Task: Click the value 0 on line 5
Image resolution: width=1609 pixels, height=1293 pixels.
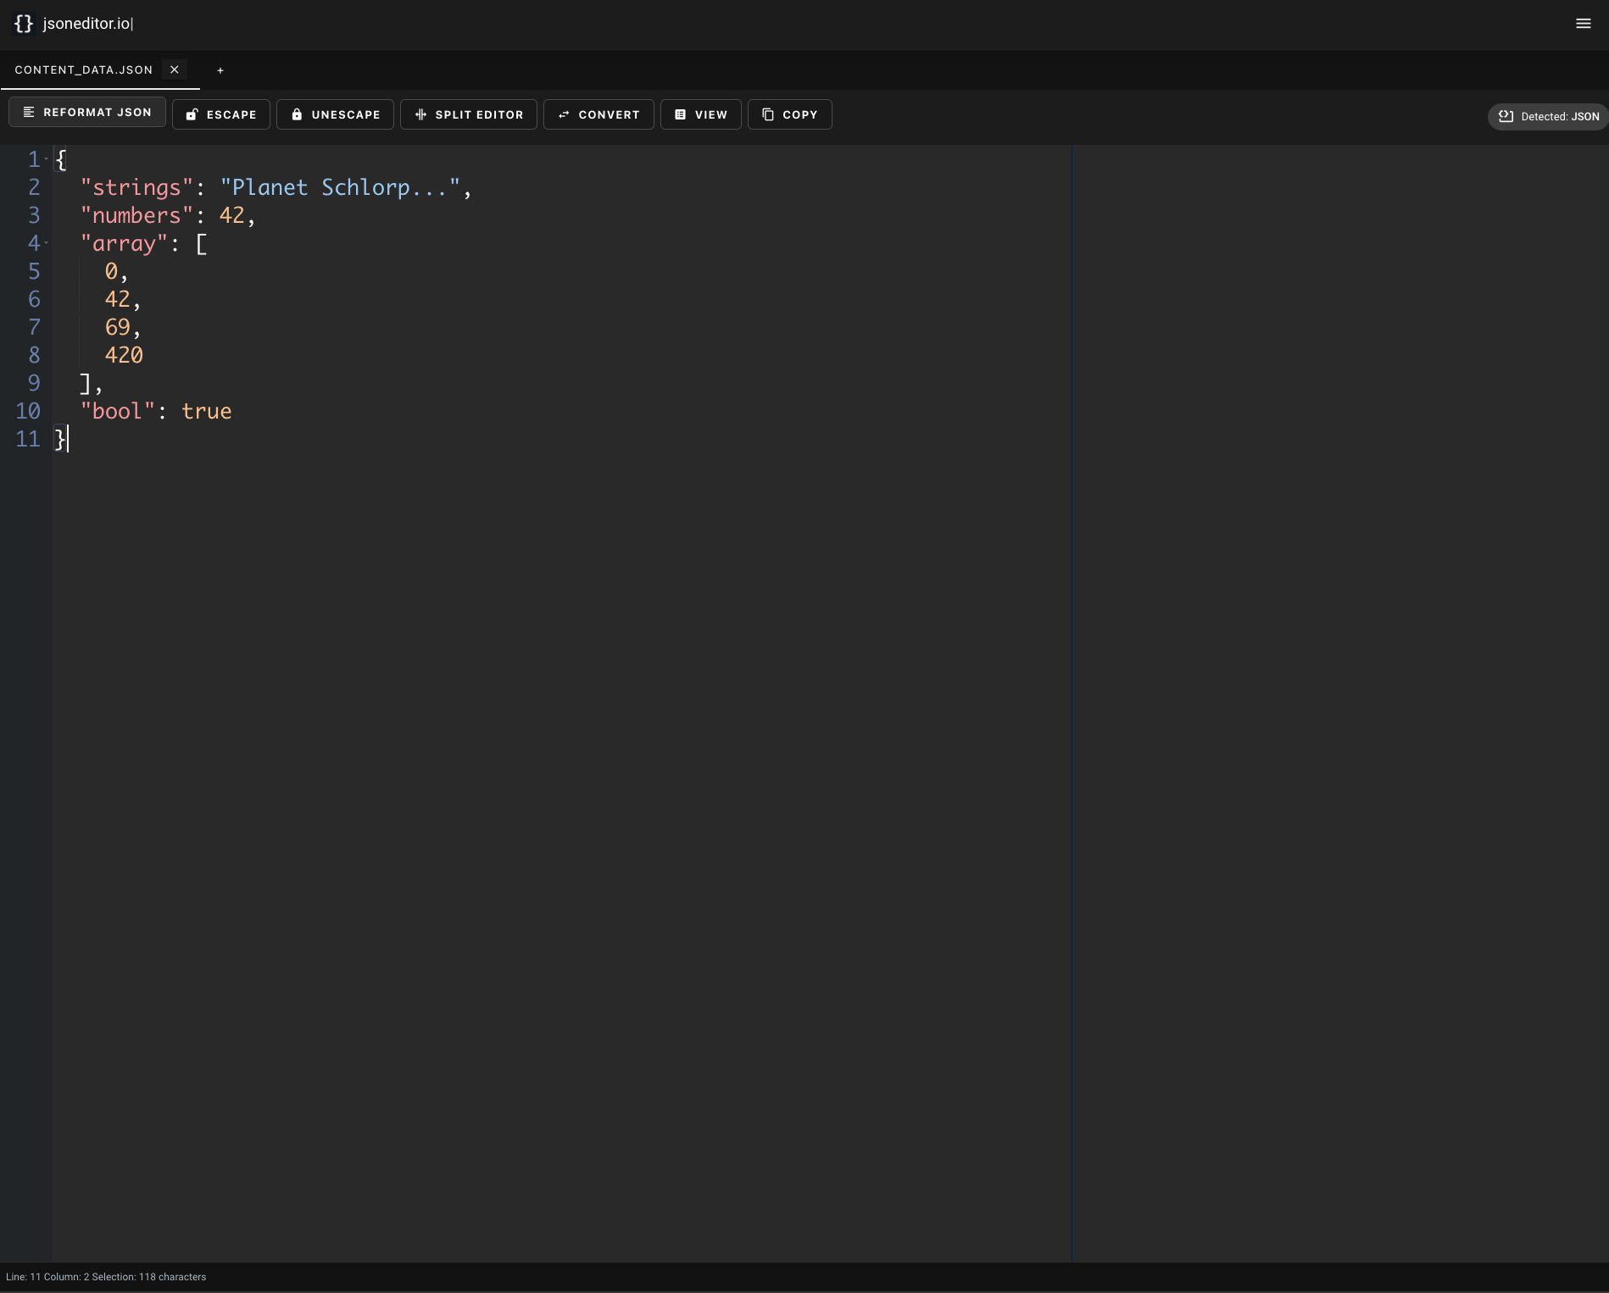Action: 111,271
